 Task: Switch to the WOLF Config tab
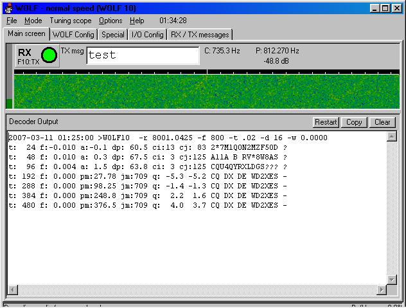coord(73,35)
